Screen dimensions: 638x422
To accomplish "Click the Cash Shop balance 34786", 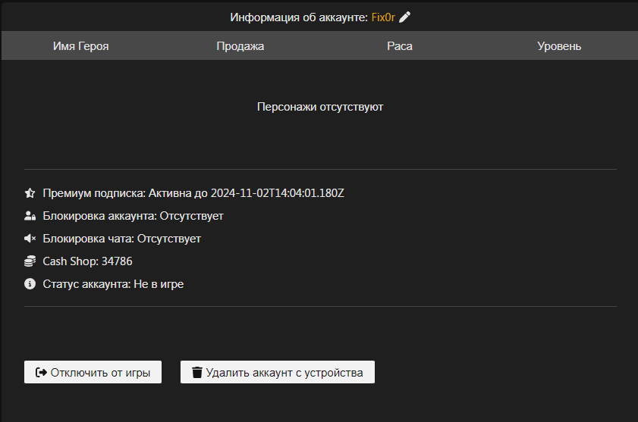I will 117,261.
